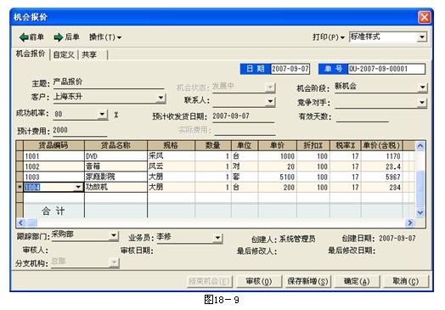The width and height of the screenshot is (445, 310).
Task: Expand the 机会阶段 dropdown
Action: coord(422,87)
